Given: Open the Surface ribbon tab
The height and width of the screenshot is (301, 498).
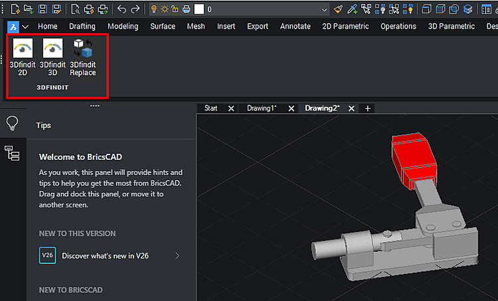Looking at the screenshot, I should point(163,27).
